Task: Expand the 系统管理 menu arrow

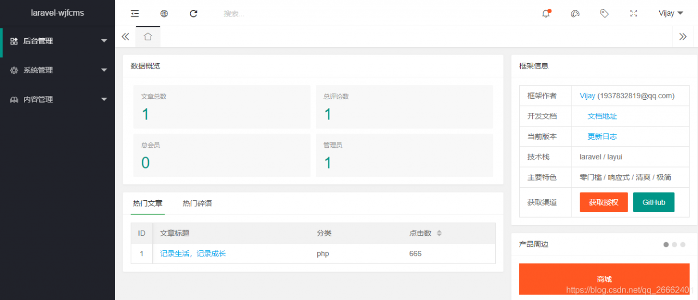Action: [x=104, y=70]
